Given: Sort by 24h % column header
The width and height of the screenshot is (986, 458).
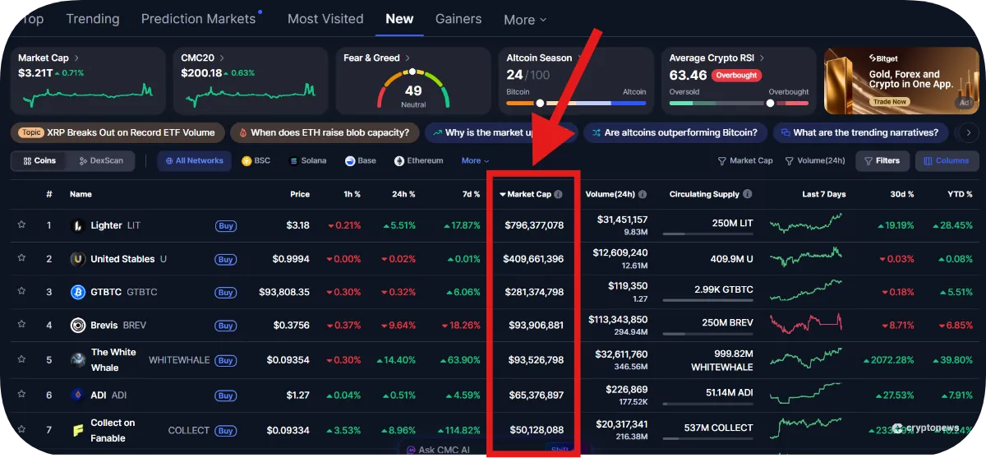Looking at the screenshot, I should pyautogui.click(x=405, y=195).
